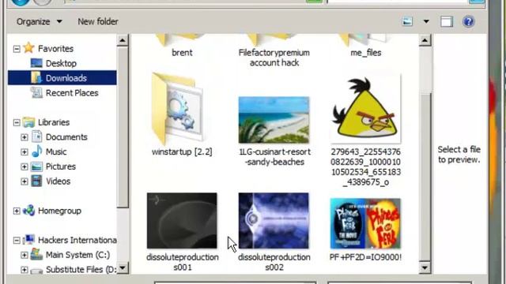
Task: Click the Recent Places icon
Action: [x=36, y=93]
